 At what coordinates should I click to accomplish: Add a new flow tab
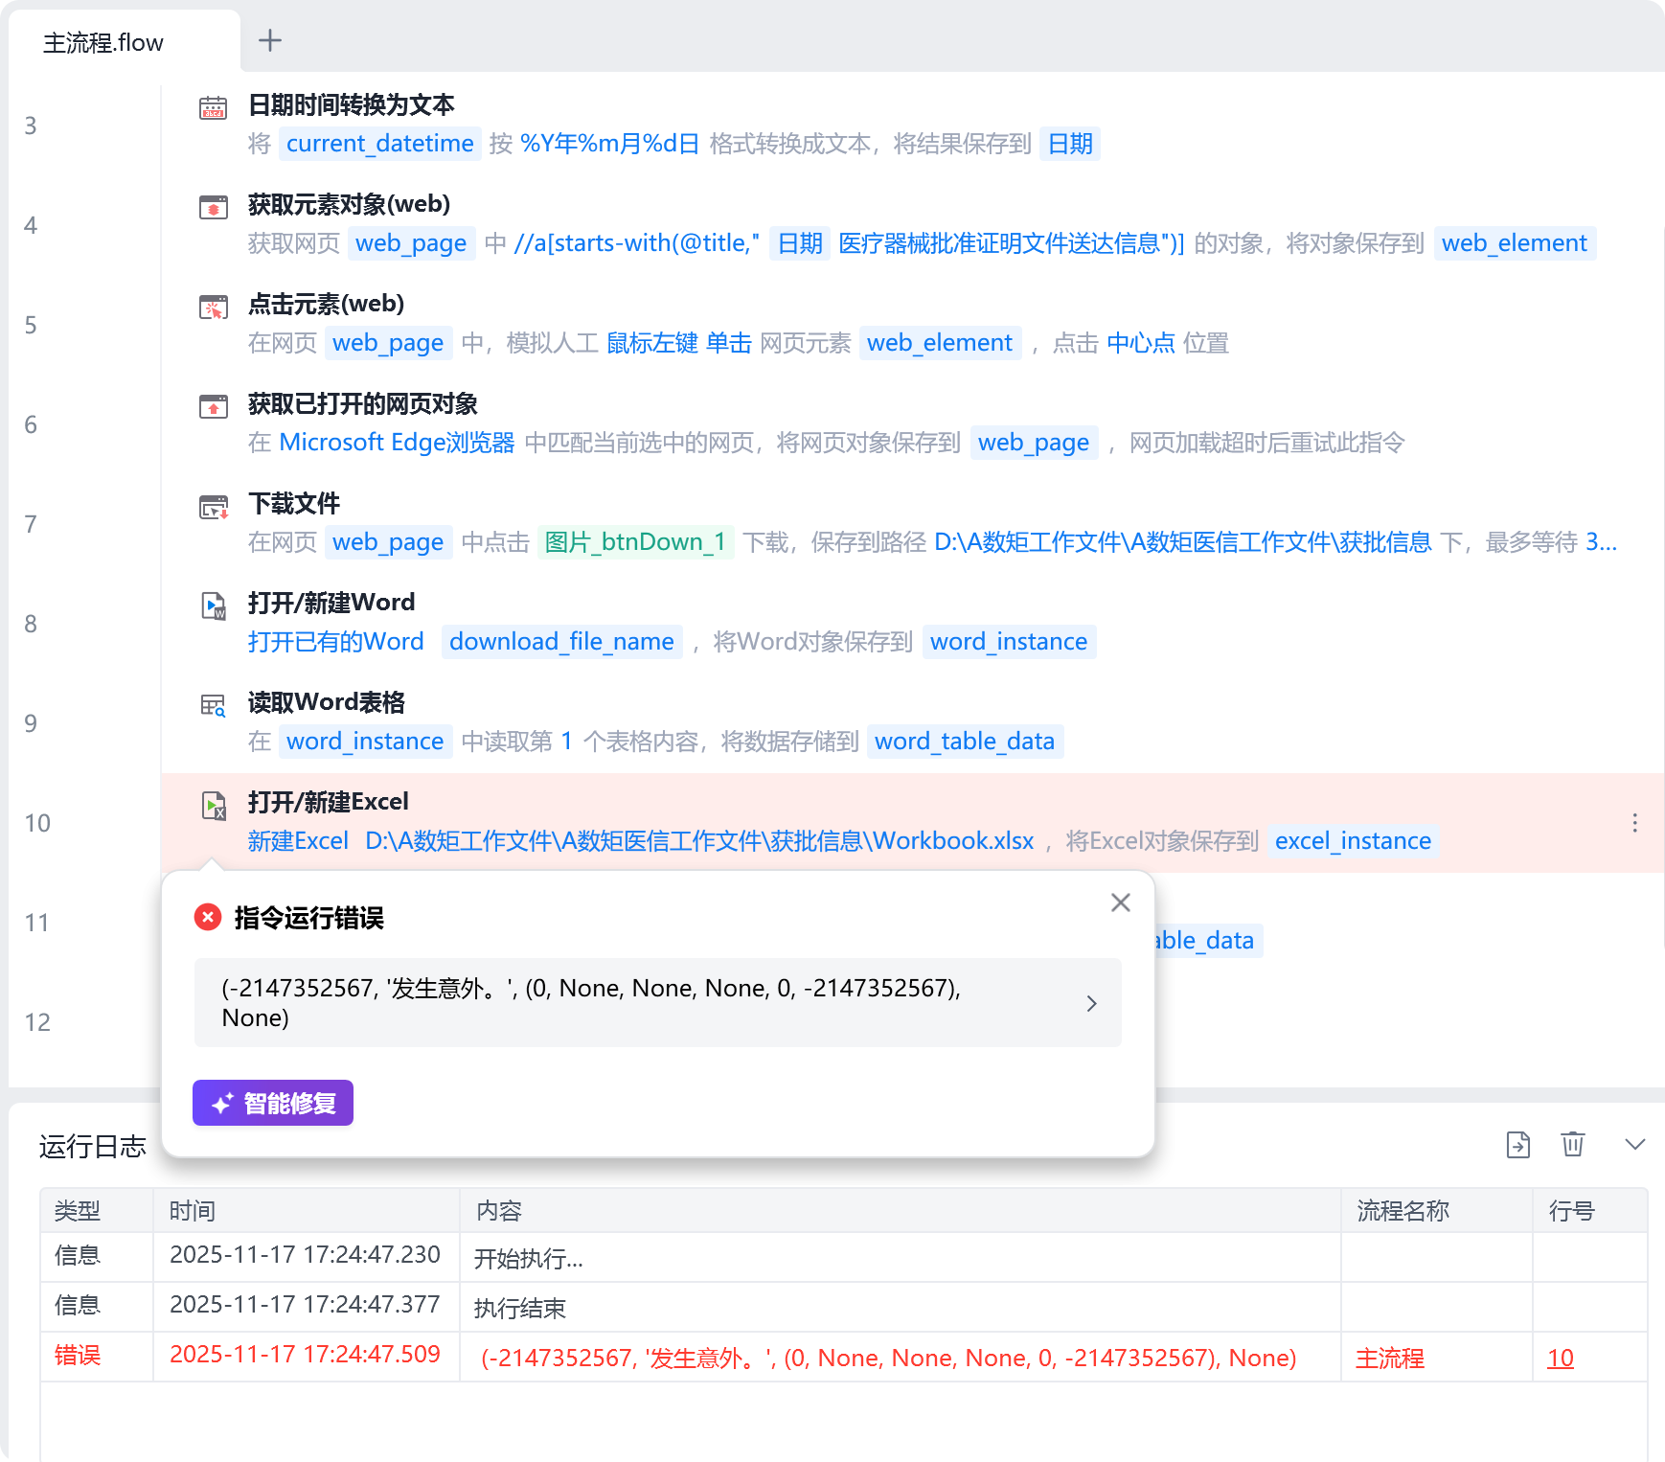[x=270, y=40]
